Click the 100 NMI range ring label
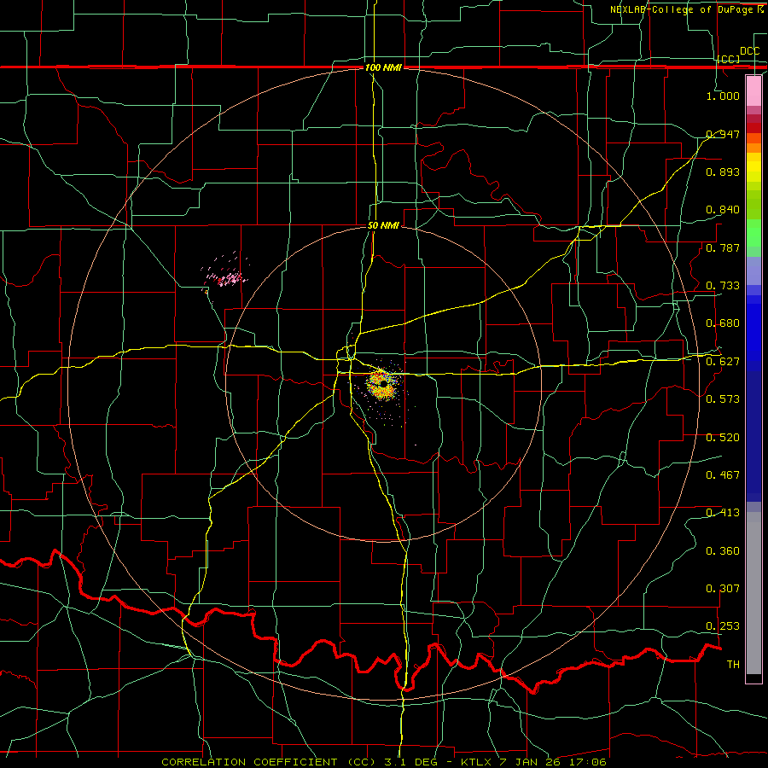This screenshot has width=768, height=768. coord(383,67)
